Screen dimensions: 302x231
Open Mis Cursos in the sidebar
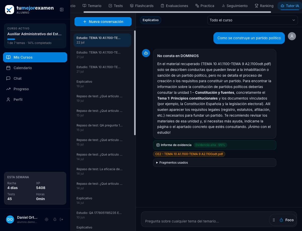tap(35, 57)
